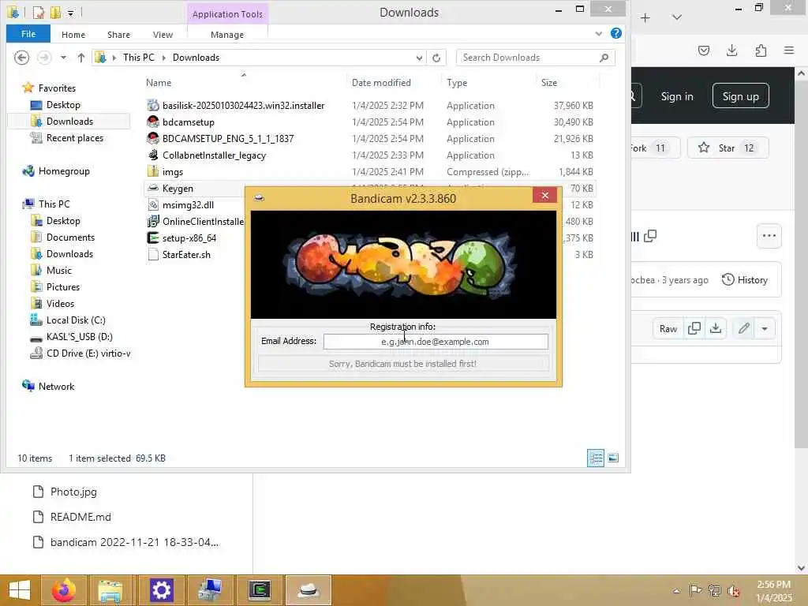
Task: Open the volume icon in system tray
Action: pos(734,591)
